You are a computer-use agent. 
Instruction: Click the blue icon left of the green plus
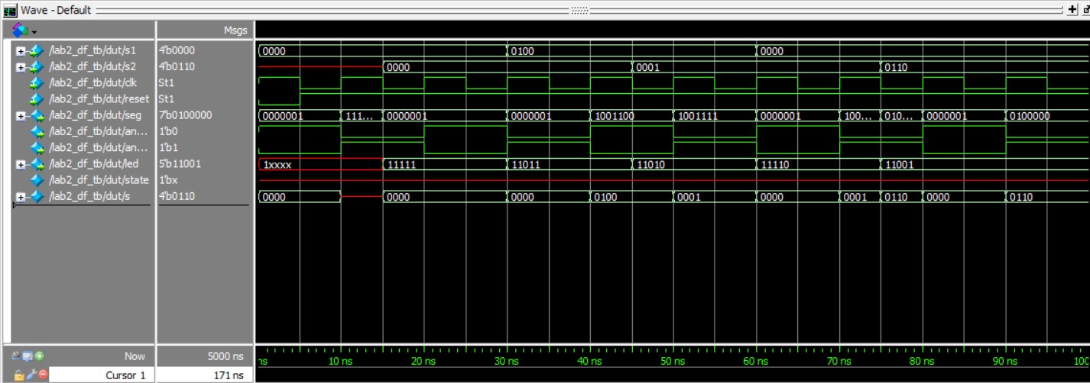29,356
